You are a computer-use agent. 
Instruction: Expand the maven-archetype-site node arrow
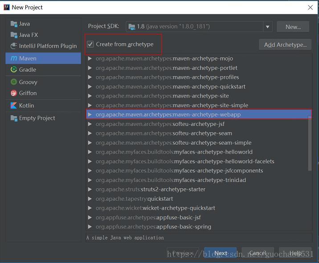tap(90, 96)
